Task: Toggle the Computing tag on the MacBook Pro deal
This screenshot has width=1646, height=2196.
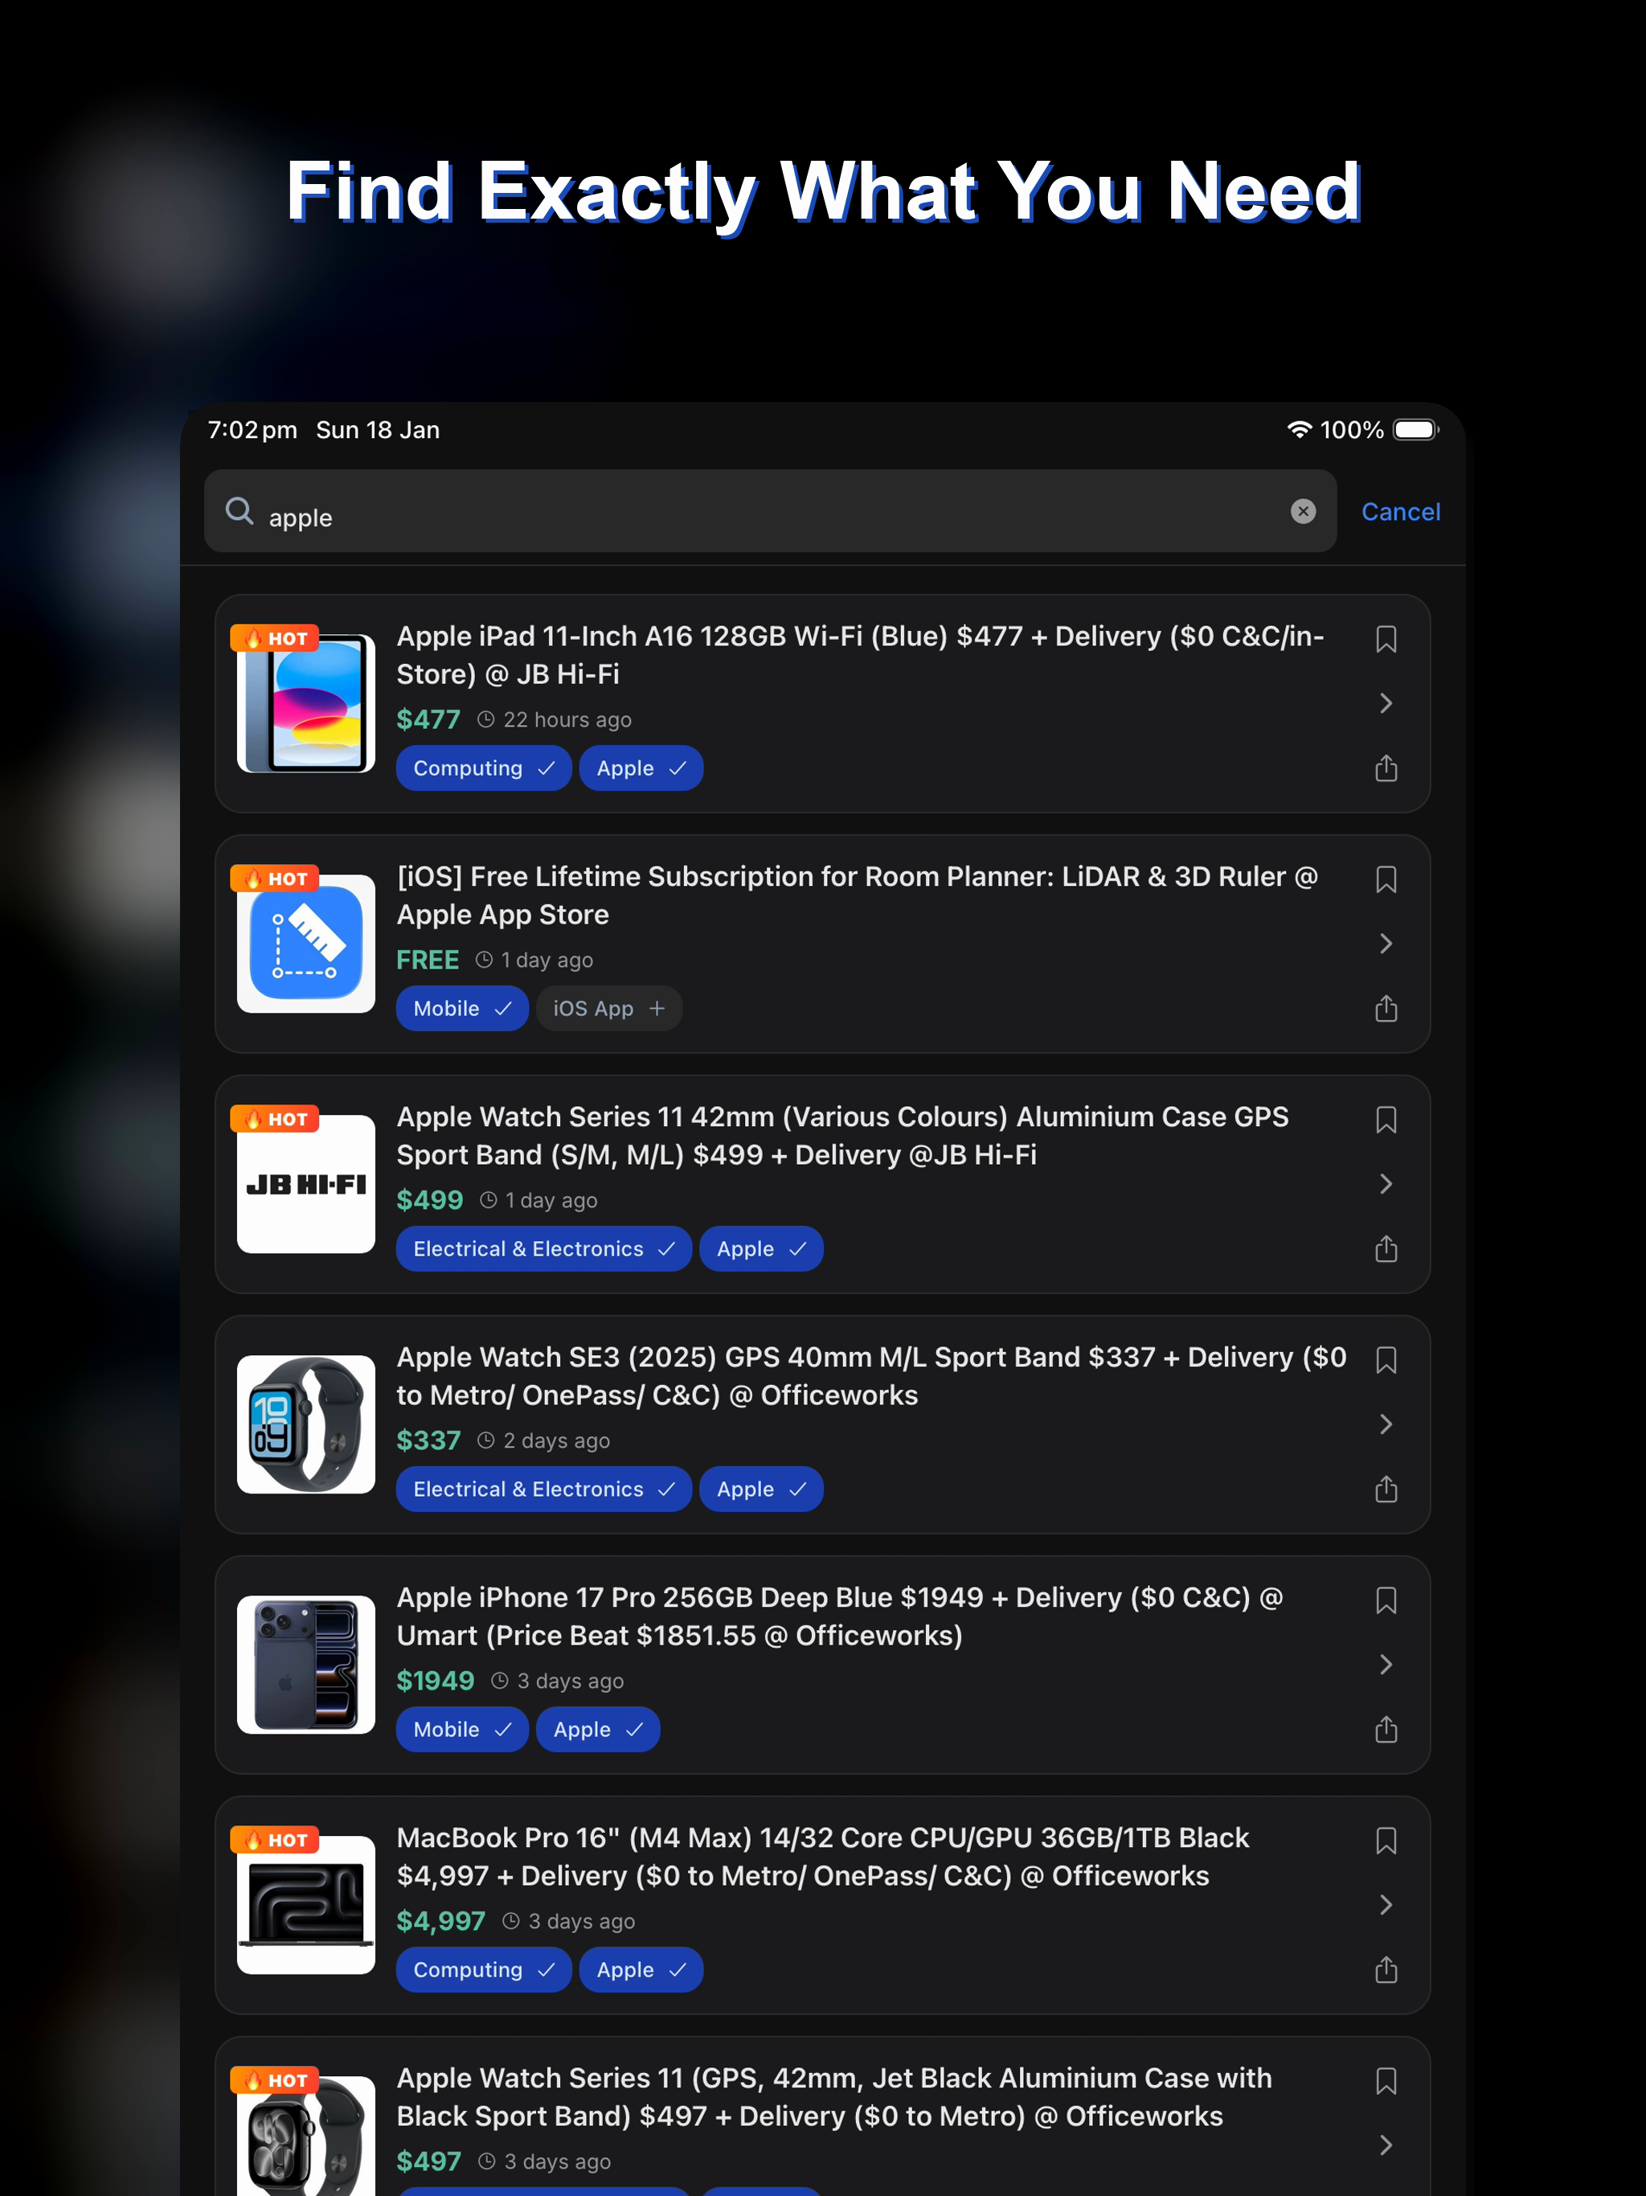Action: [x=484, y=1969]
